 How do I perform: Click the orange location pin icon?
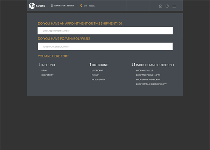click(x=81, y=6)
